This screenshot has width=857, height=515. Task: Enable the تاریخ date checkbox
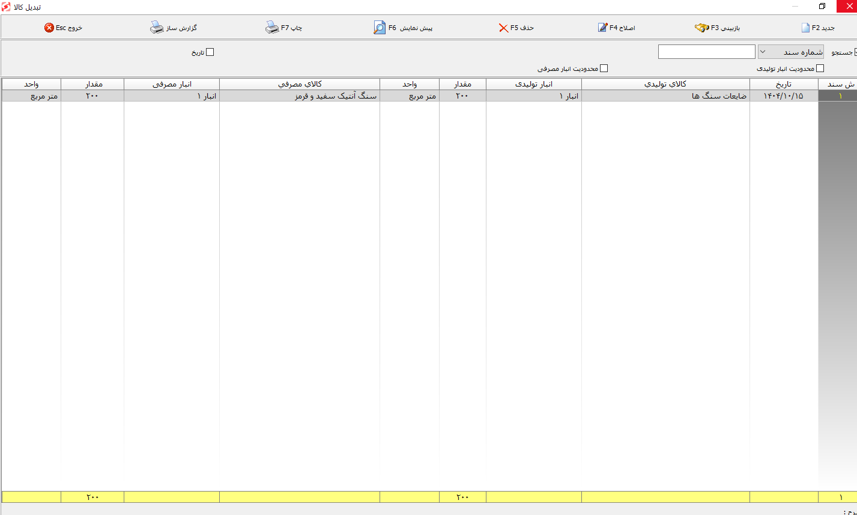point(210,52)
